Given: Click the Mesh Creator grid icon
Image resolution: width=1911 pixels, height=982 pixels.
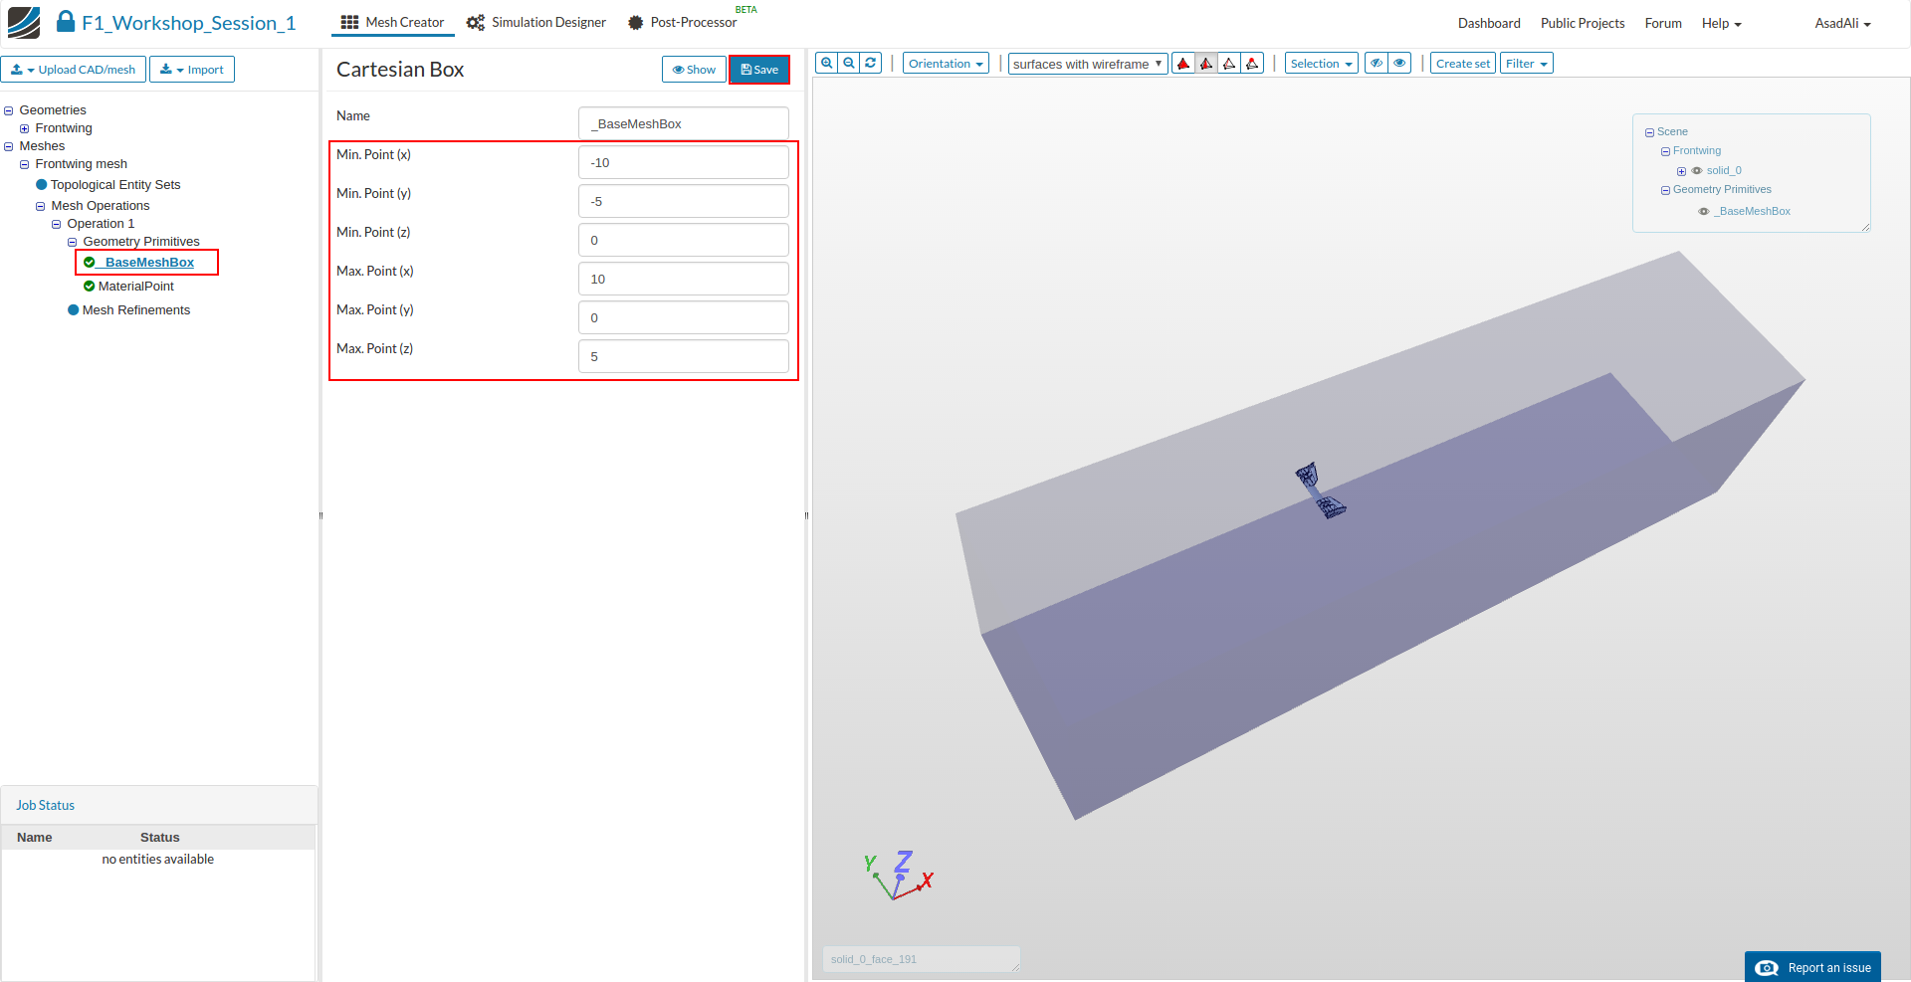Looking at the screenshot, I should click(349, 22).
